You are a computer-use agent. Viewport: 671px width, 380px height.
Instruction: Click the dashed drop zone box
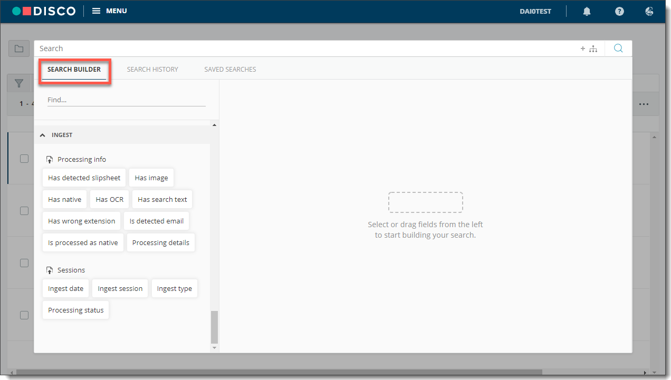[x=425, y=202]
